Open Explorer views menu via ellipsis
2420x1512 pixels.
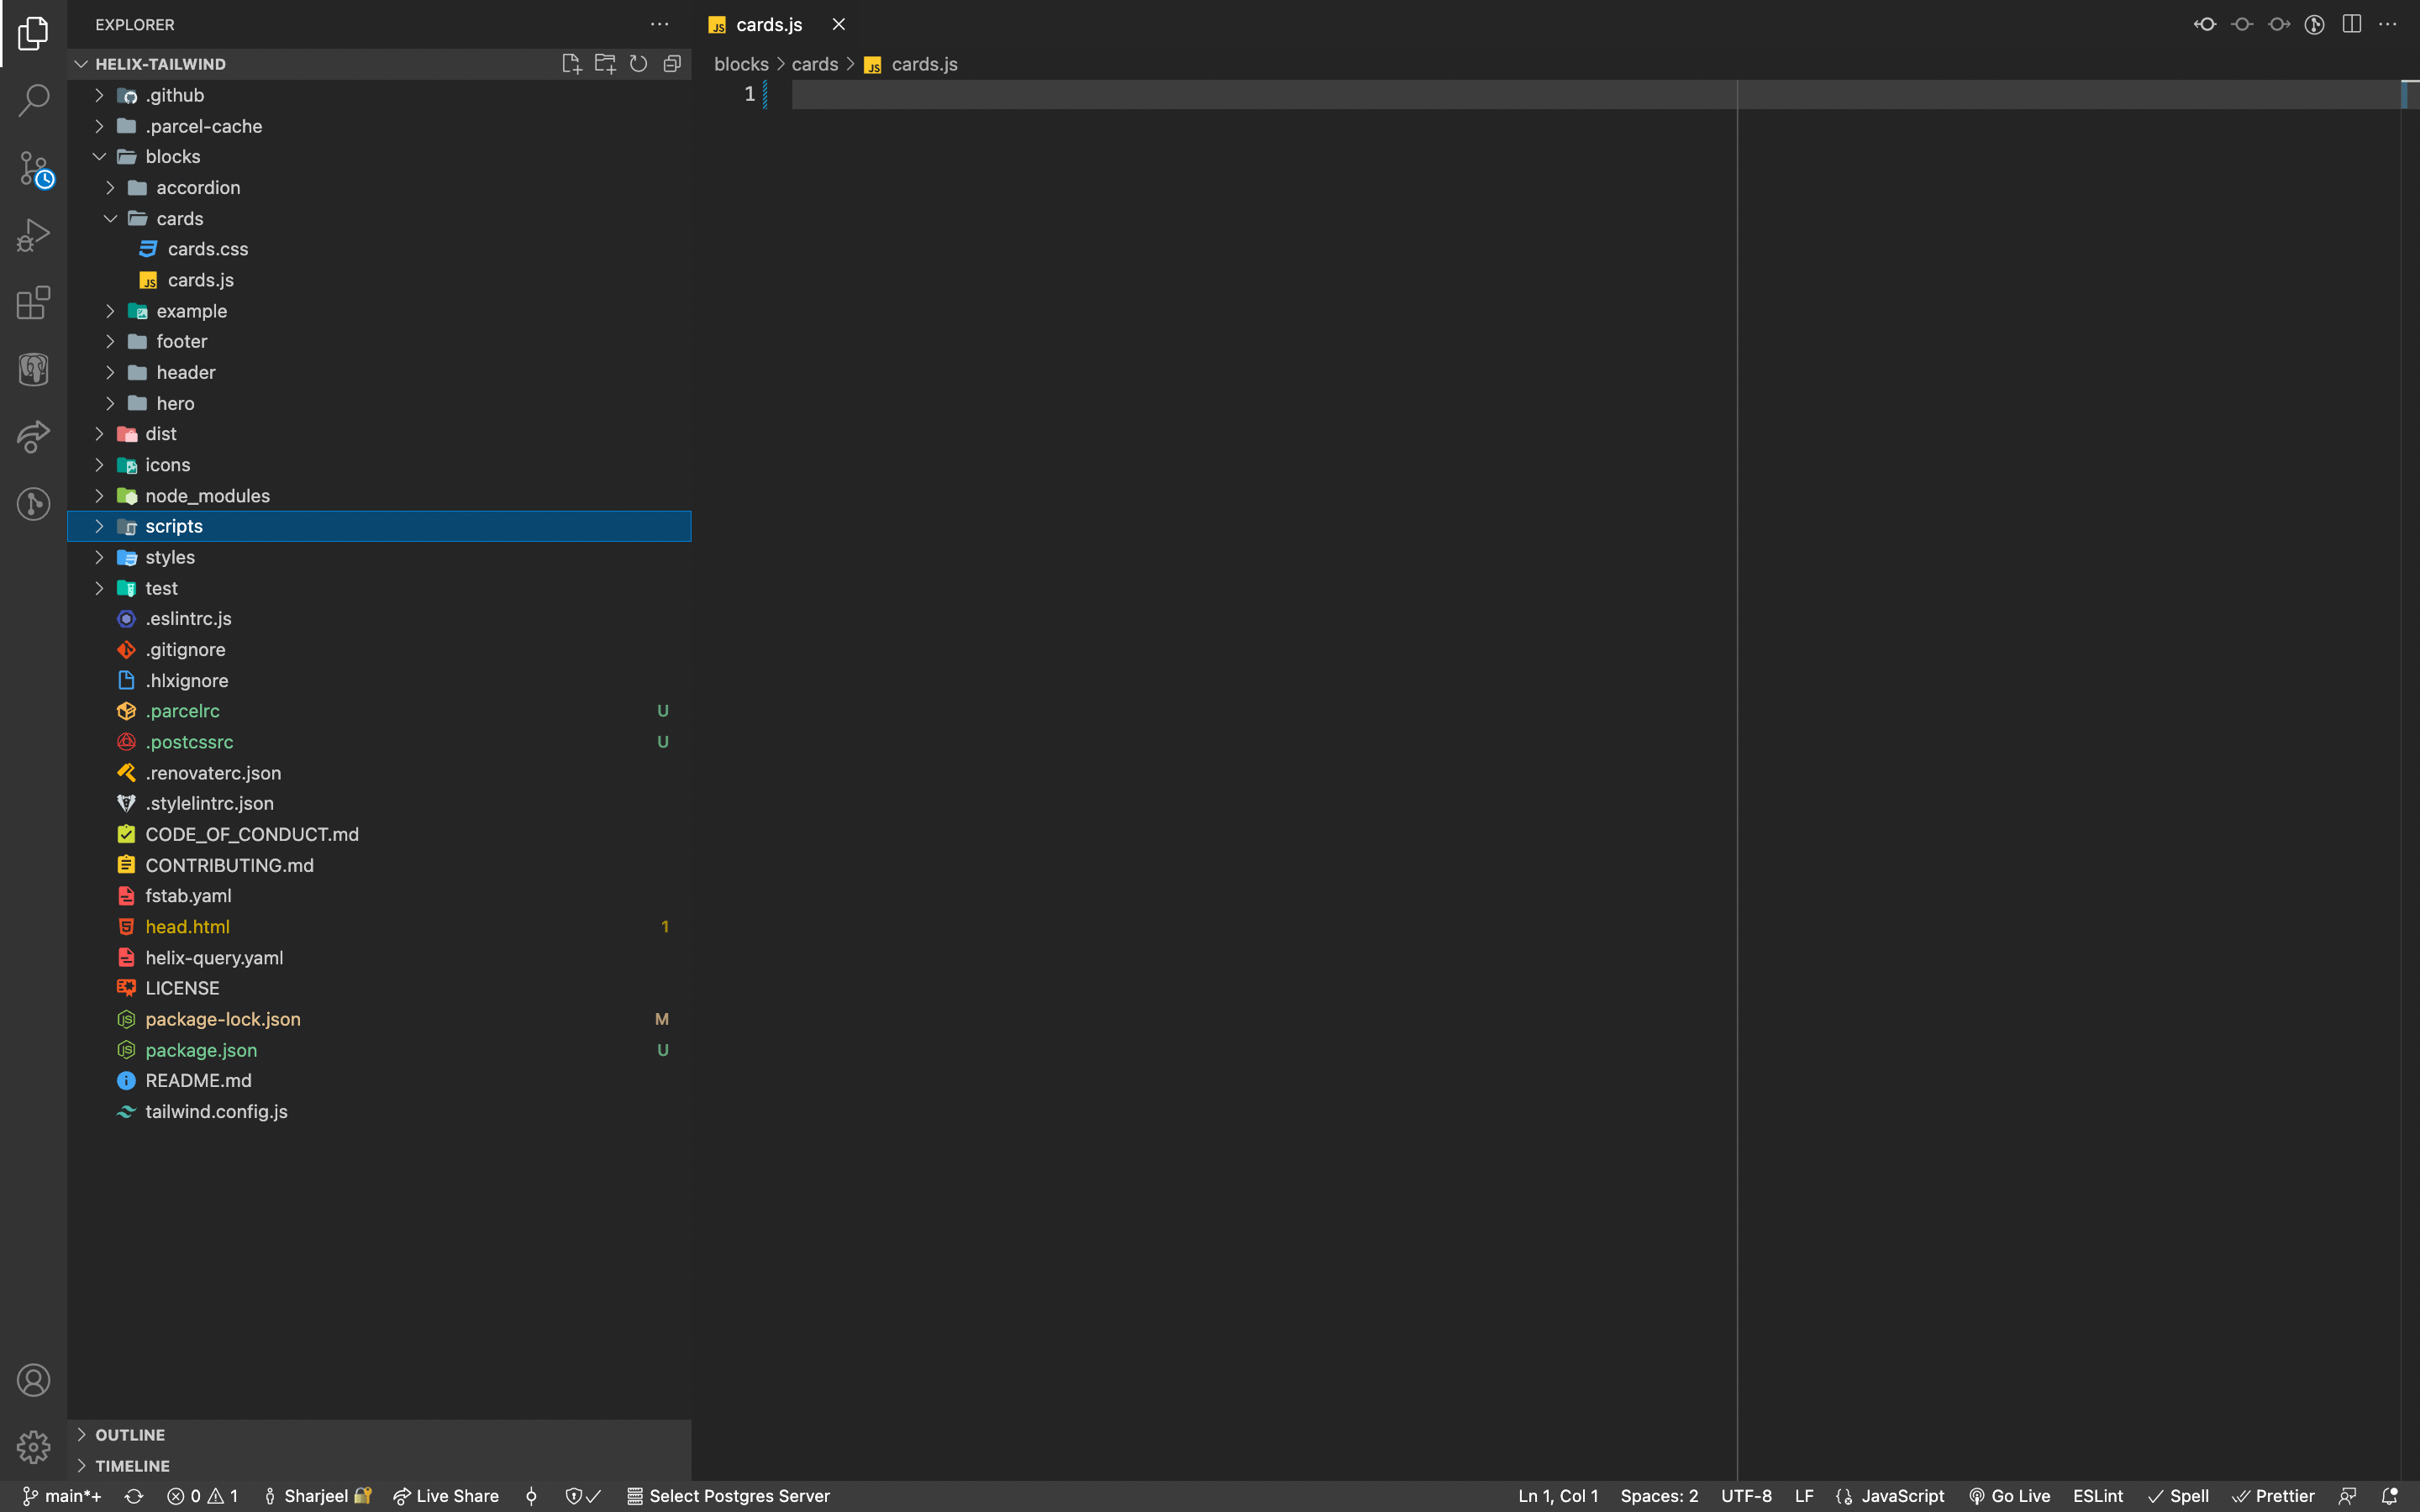660,24
